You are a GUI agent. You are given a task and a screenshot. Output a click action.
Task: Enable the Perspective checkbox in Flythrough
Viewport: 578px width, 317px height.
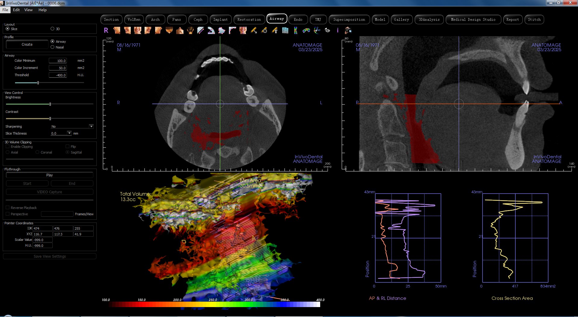(8, 214)
